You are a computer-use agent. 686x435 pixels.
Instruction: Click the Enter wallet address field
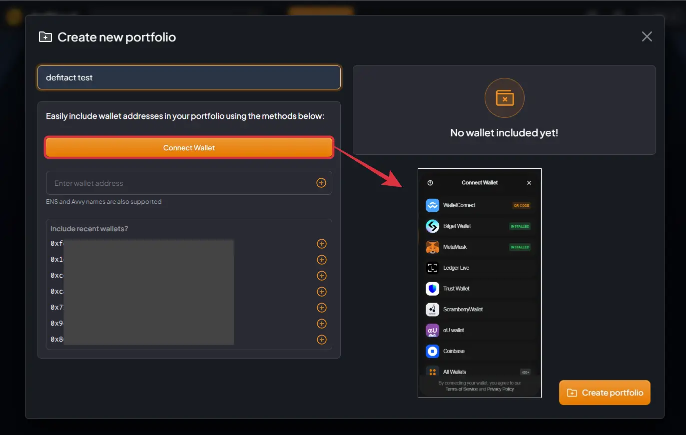189,183
